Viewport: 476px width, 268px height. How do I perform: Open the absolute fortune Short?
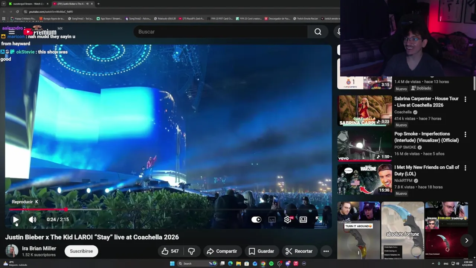(402, 230)
